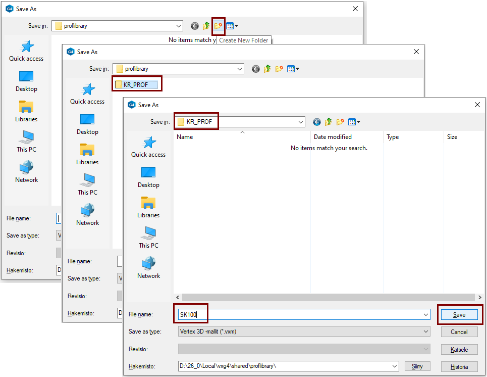487x377 pixels.
Task: Open the Hakemisto path dropdown
Action: coord(395,366)
